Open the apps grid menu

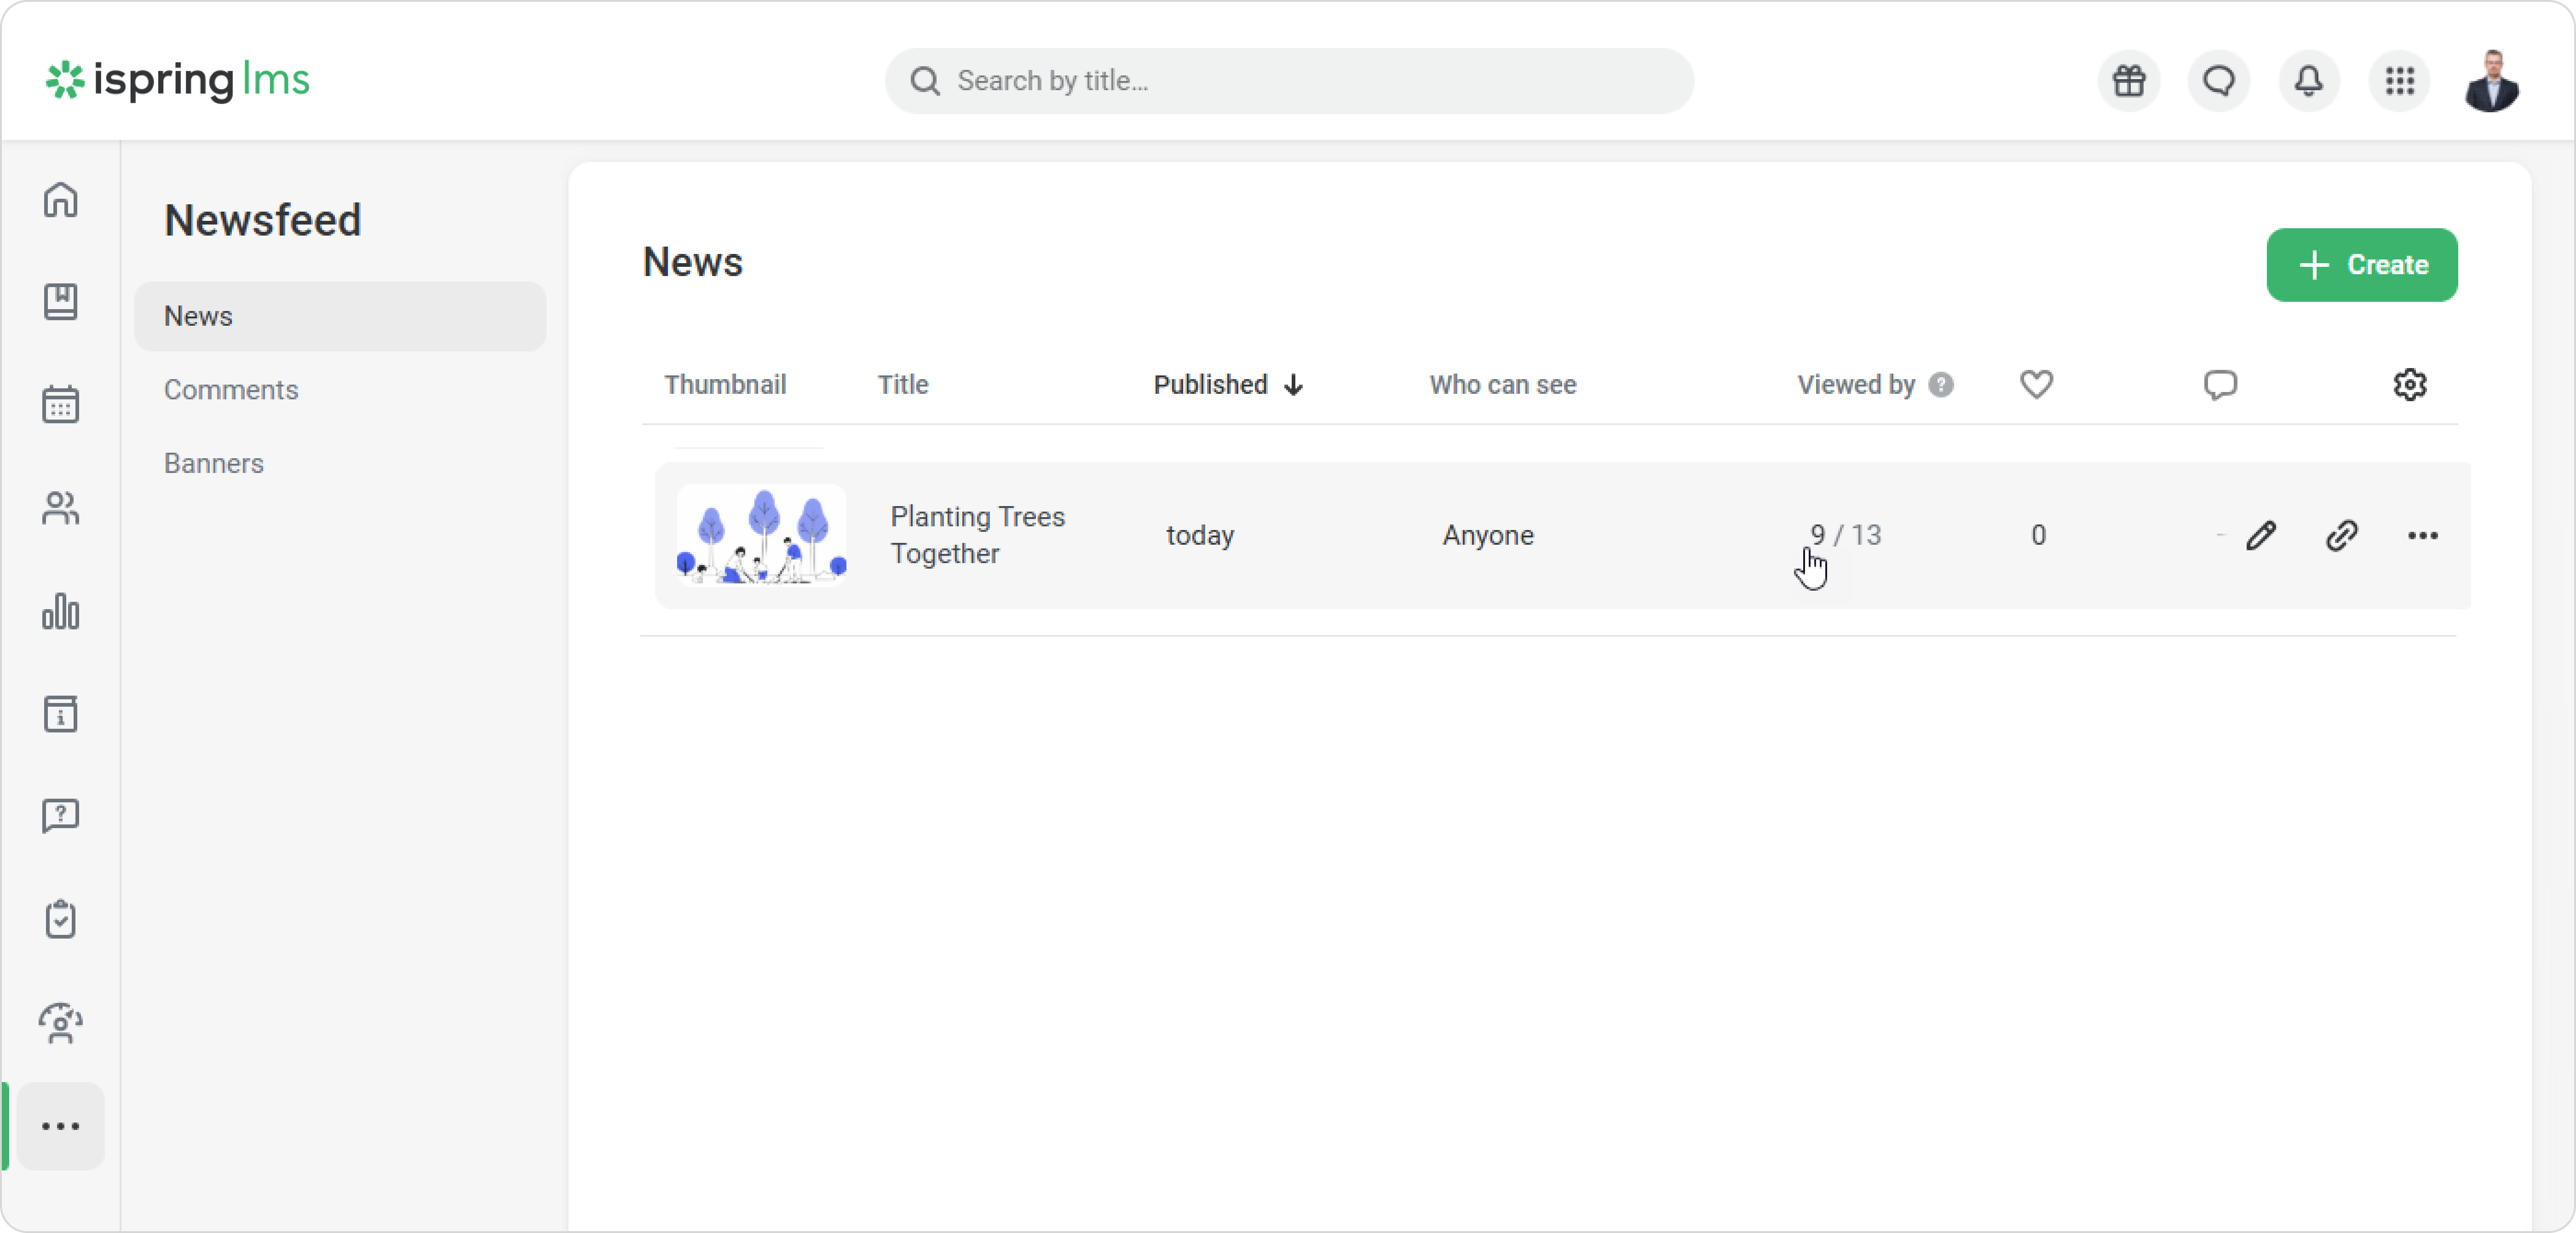coord(2399,81)
